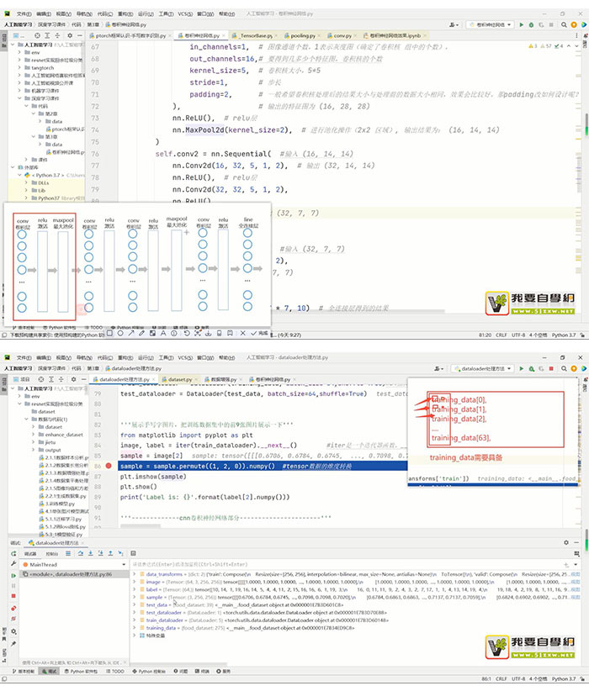The image size is (589, 691).
Task: Click Step Into icon in debugger toolbar
Action: point(90,553)
